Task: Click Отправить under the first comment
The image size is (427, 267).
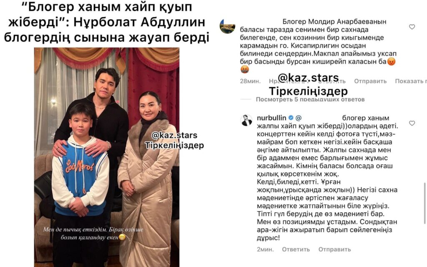Action: click(370, 81)
